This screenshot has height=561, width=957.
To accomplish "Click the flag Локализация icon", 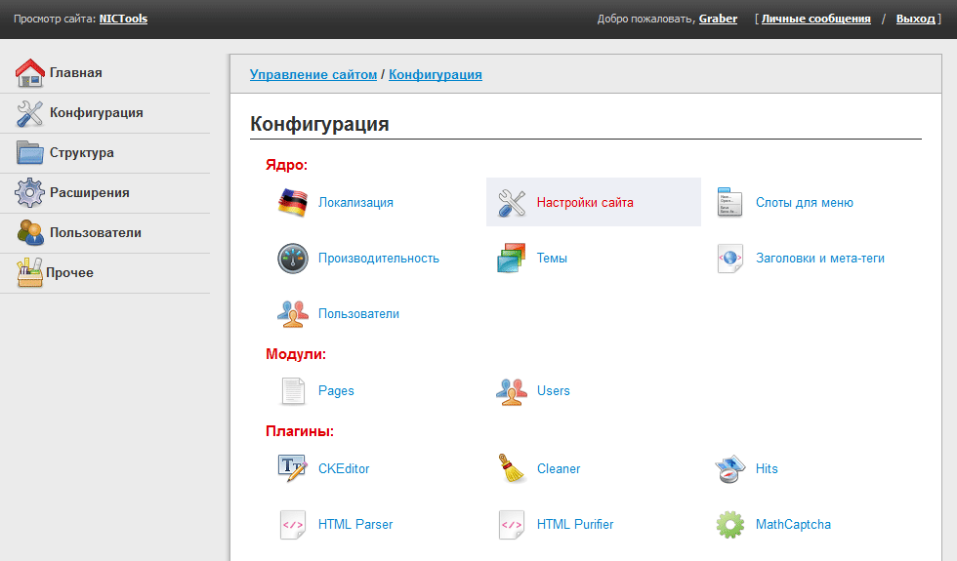I will tap(293, 203).
